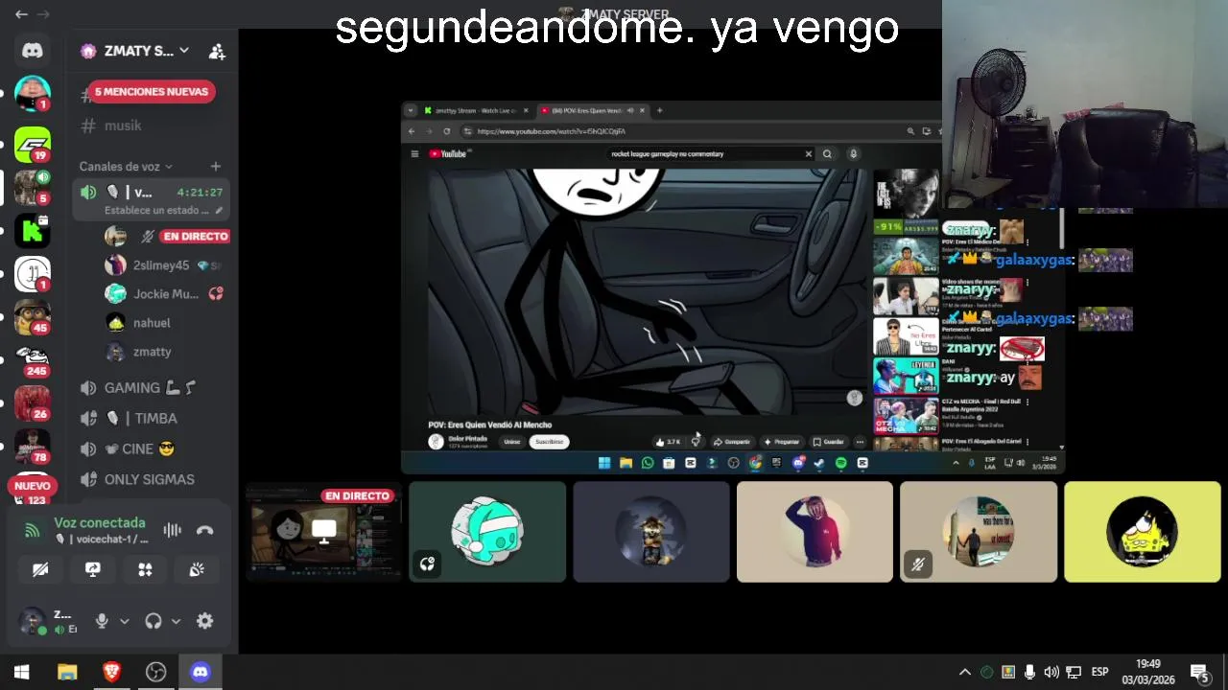The height and width of the screenshot is (690, 1228).
Task: Select the red hoodie avatar participant tile
Action: click(x=815, y=532)
